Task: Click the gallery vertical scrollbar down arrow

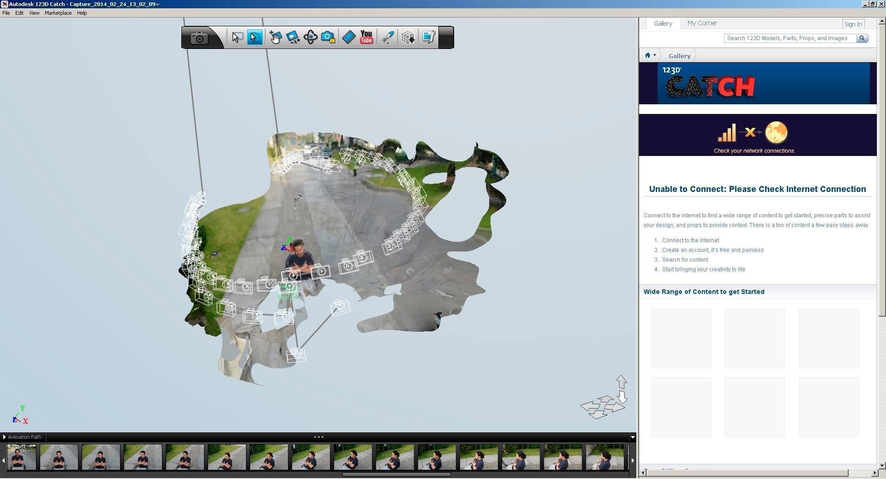Action: click(x=881, y=466)
